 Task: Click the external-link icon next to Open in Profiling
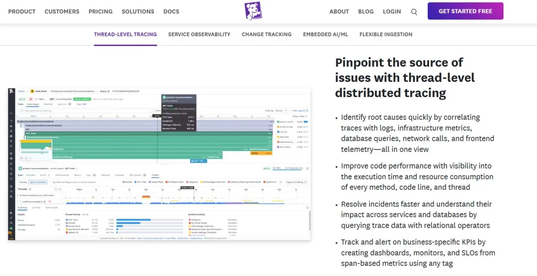306,182
